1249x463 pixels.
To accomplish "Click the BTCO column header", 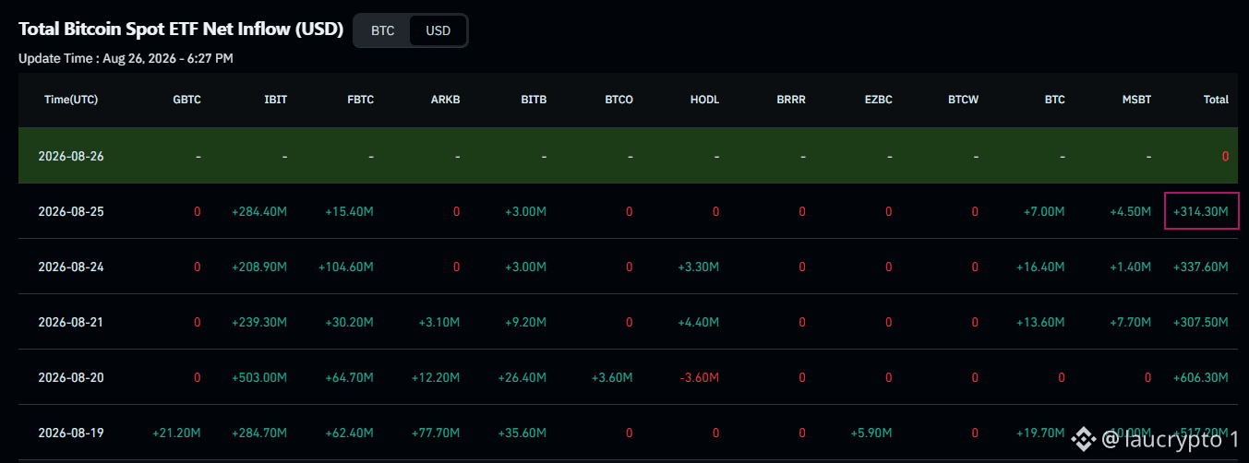I will point(618,100).
